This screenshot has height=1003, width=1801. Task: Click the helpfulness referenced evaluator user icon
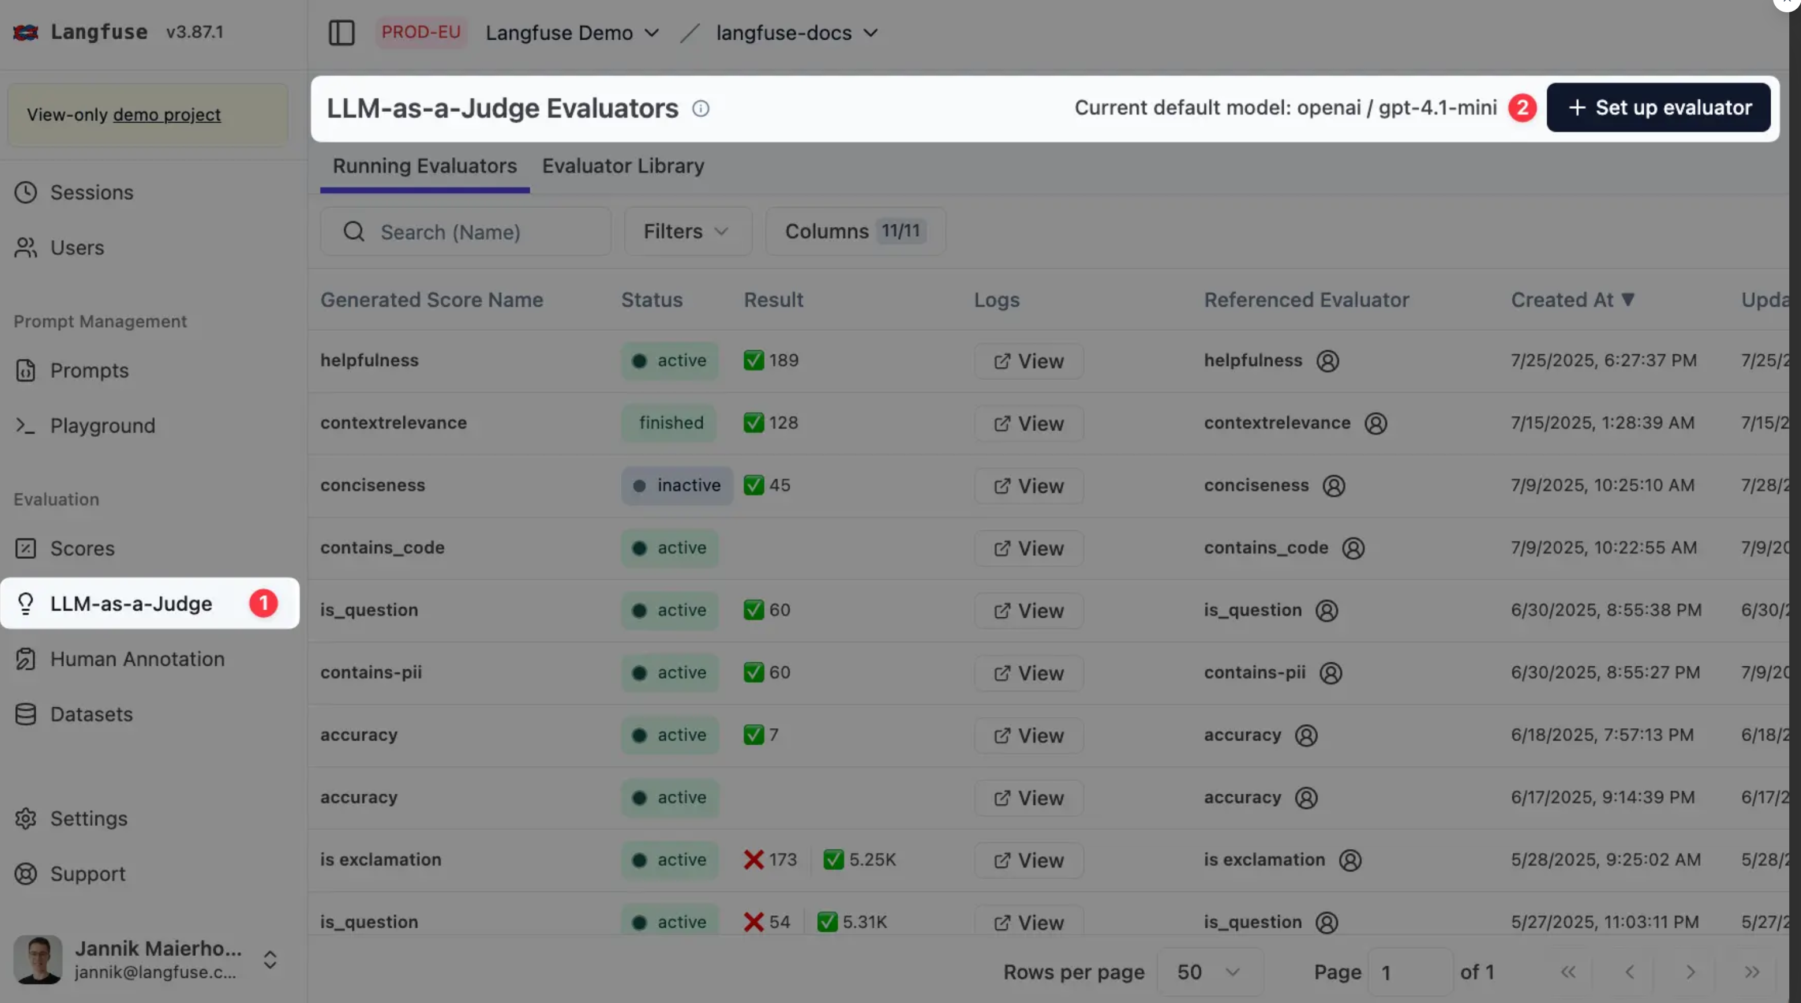[1327, 361]
